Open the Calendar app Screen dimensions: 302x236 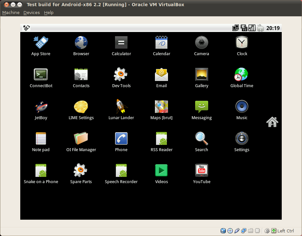click(161, 46)
